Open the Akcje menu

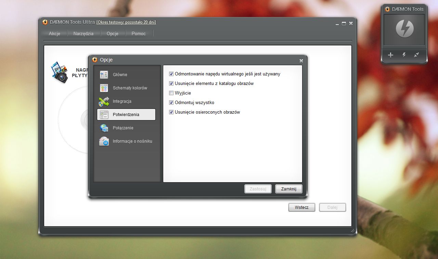[x=54, y=33]
